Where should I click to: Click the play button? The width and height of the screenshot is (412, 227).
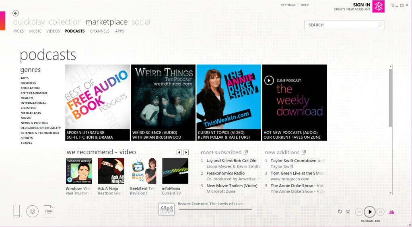coord(370,212)
